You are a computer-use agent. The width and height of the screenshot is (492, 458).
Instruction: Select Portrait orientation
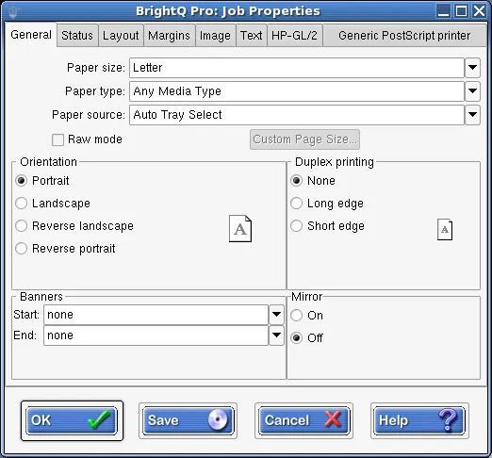(x=22, y=181)
